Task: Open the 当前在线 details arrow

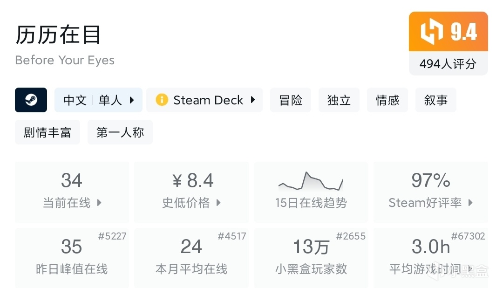Action: [99, 203]
